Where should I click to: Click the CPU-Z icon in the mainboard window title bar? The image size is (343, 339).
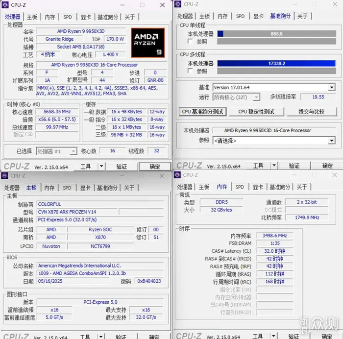4,176
